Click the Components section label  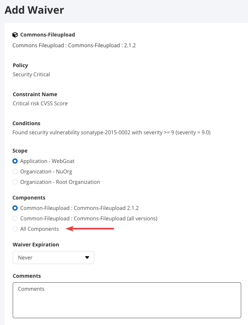coord(29,198)
